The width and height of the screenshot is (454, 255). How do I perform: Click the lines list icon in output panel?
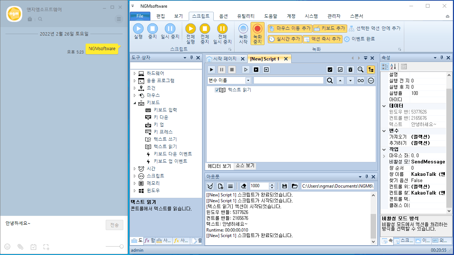(x=230, y=186)
